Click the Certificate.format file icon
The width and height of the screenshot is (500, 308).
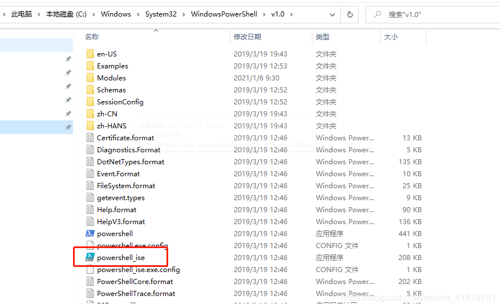coord(90,137)
